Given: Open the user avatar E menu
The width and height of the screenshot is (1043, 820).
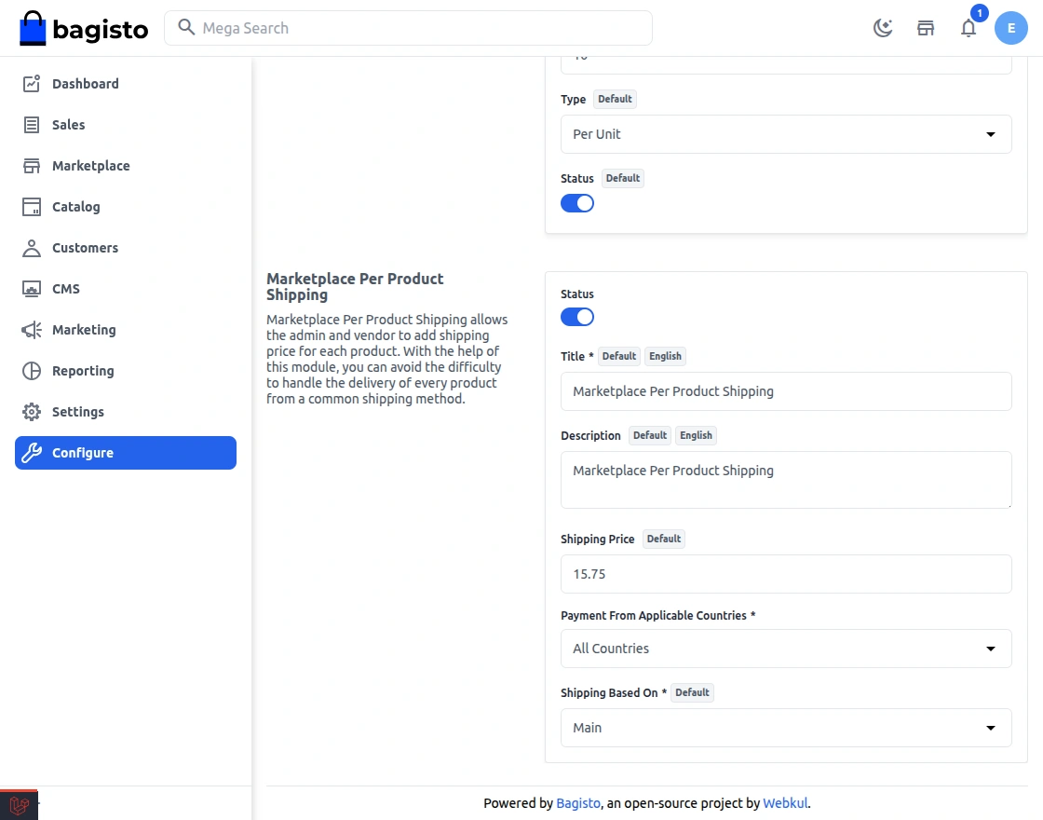Looking at the screenshot, I should (x=1010, y=28).
